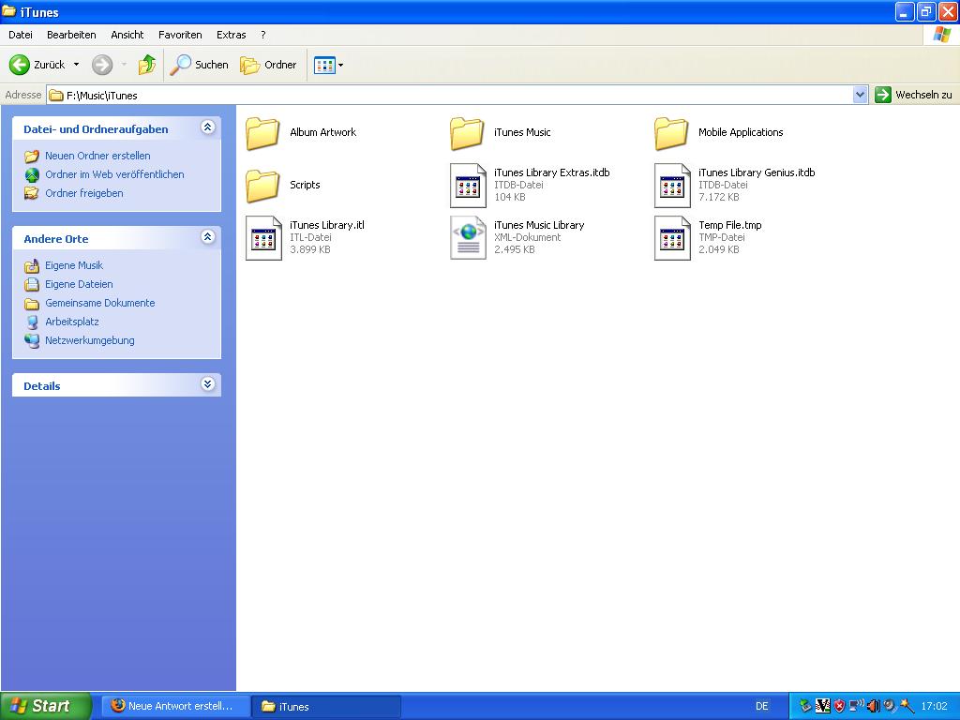Go to Arbeitsplatz
Screen dimensions: 960x720
72,322
